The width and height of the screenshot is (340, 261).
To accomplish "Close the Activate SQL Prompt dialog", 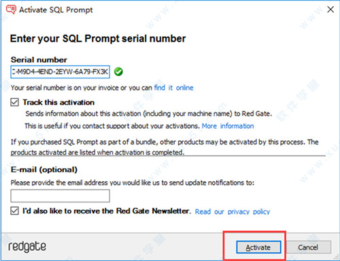I will pyautogui.click(x=330, y=10).
